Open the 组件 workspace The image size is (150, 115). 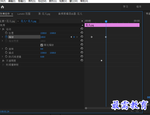pos(139,7)
